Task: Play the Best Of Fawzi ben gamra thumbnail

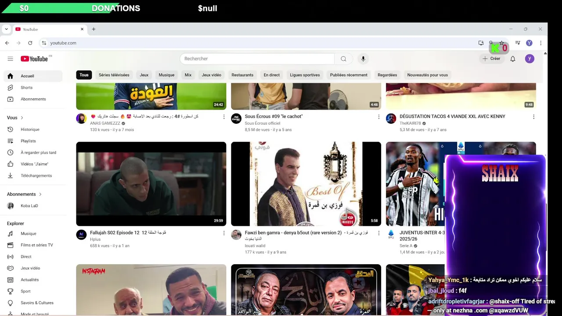Action: pyautogui.click(x=306, y=184)
